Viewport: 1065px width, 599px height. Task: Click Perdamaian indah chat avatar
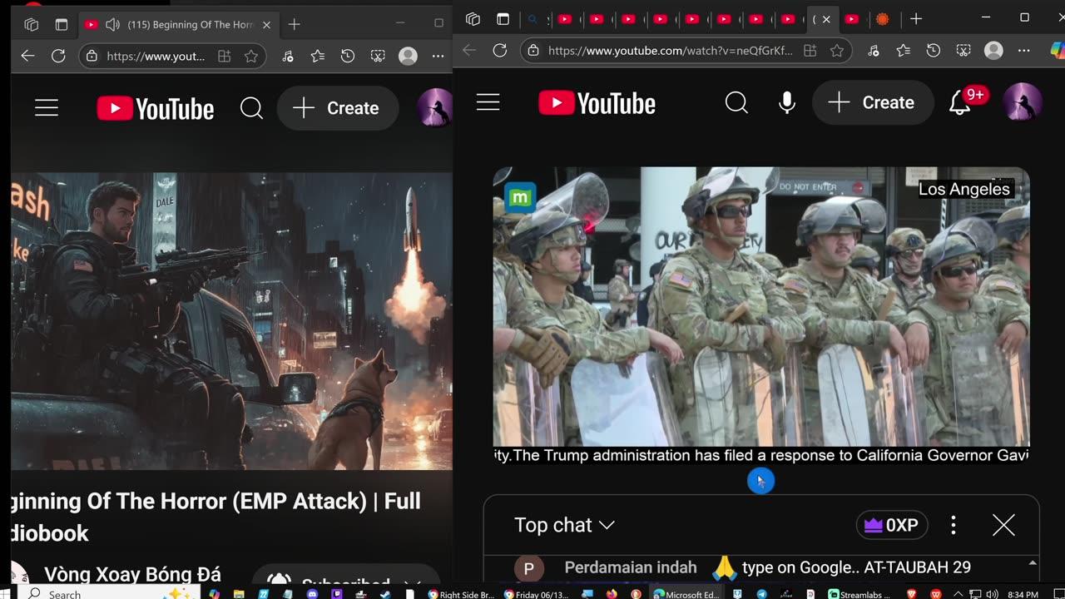click(528, 568)
